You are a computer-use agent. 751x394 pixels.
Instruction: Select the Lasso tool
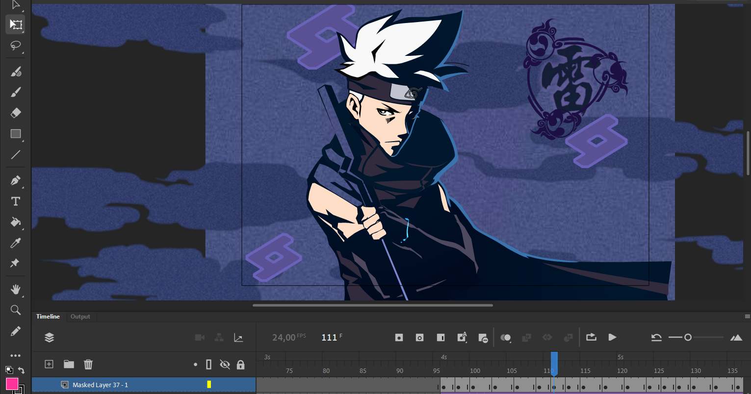[16, 46]
